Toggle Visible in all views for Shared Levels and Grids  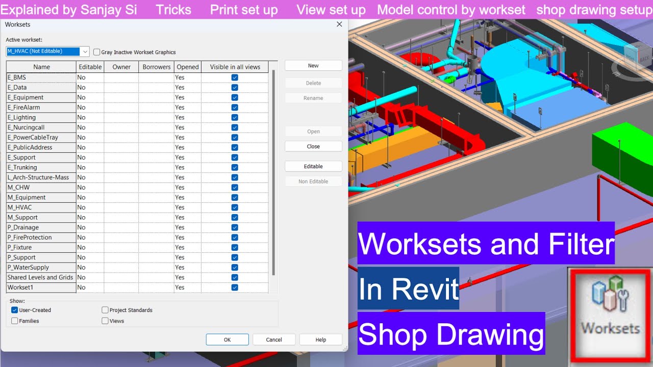click(x=235, y=277)
